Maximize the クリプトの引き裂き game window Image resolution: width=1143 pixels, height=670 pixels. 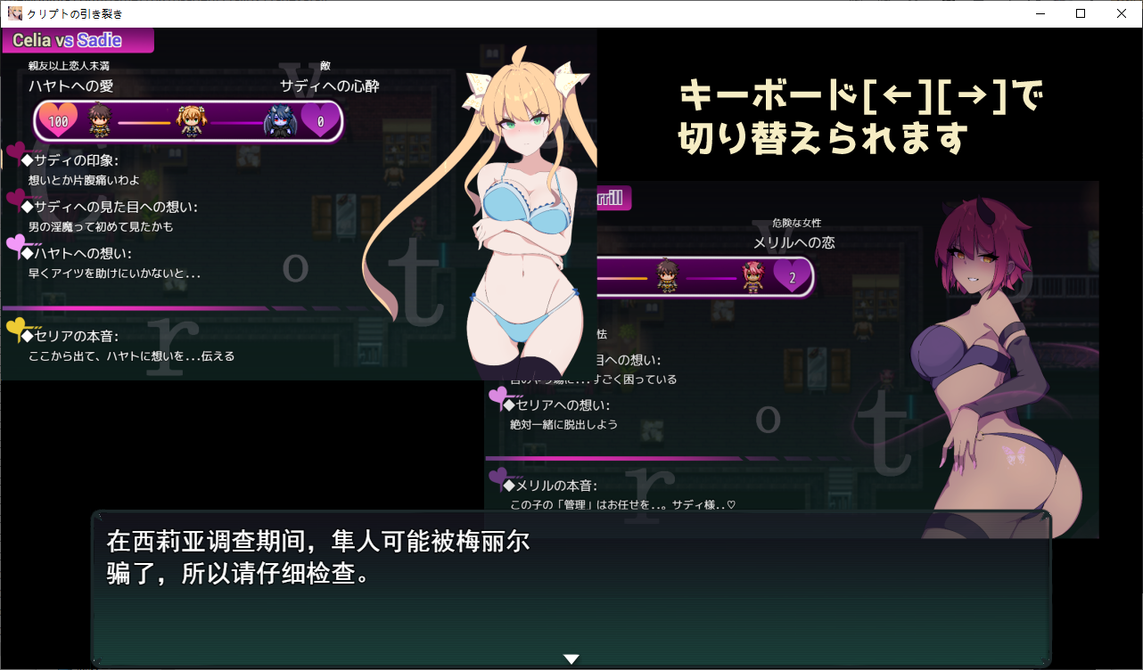(1081, 13)
